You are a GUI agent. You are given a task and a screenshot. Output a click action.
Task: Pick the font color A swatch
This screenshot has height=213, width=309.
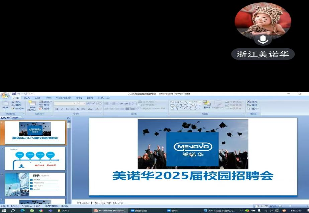(x=97, y=109)
